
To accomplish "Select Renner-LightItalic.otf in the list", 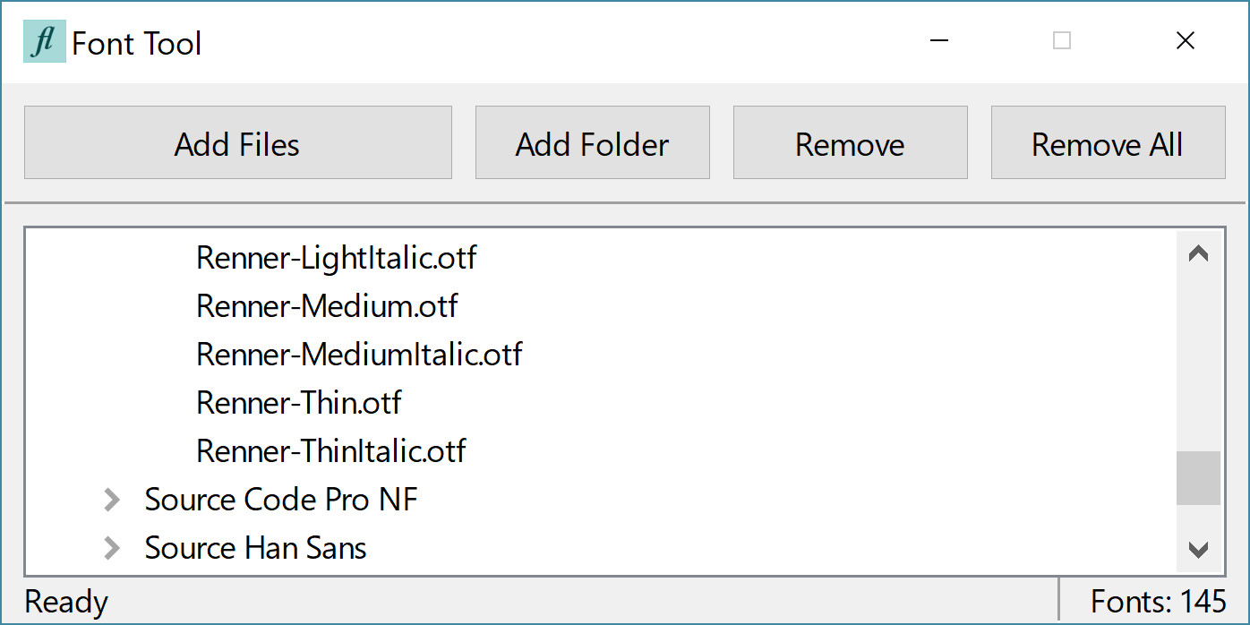I will click(337, 258).
